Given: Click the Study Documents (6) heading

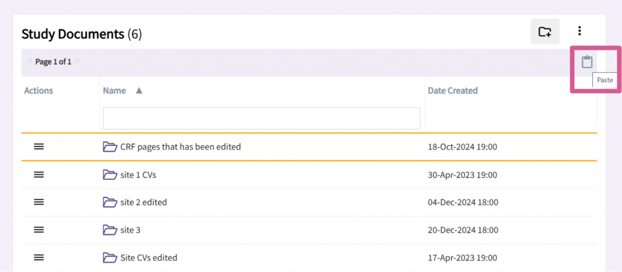Looking at the screenshot, I should point(81,35).
